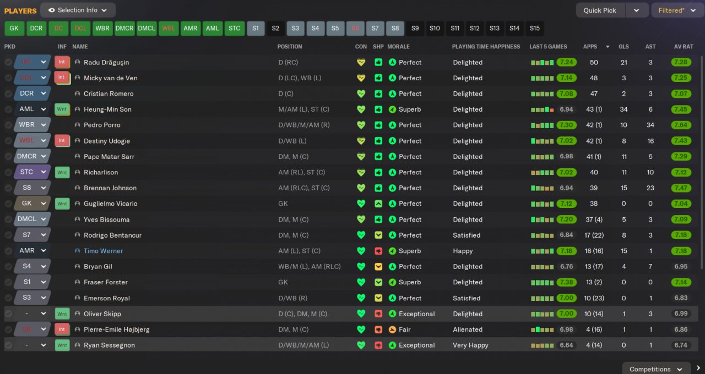Image resolution: width=705 pixels, height=374 pixels.
Task: Sort by PLAYING TIME HAPPINESS column header
Action: click(x=486, y=47)
